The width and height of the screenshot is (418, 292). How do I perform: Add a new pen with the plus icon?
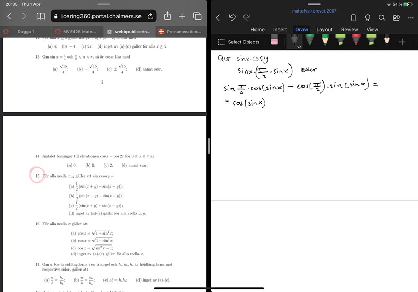[402, 42]
